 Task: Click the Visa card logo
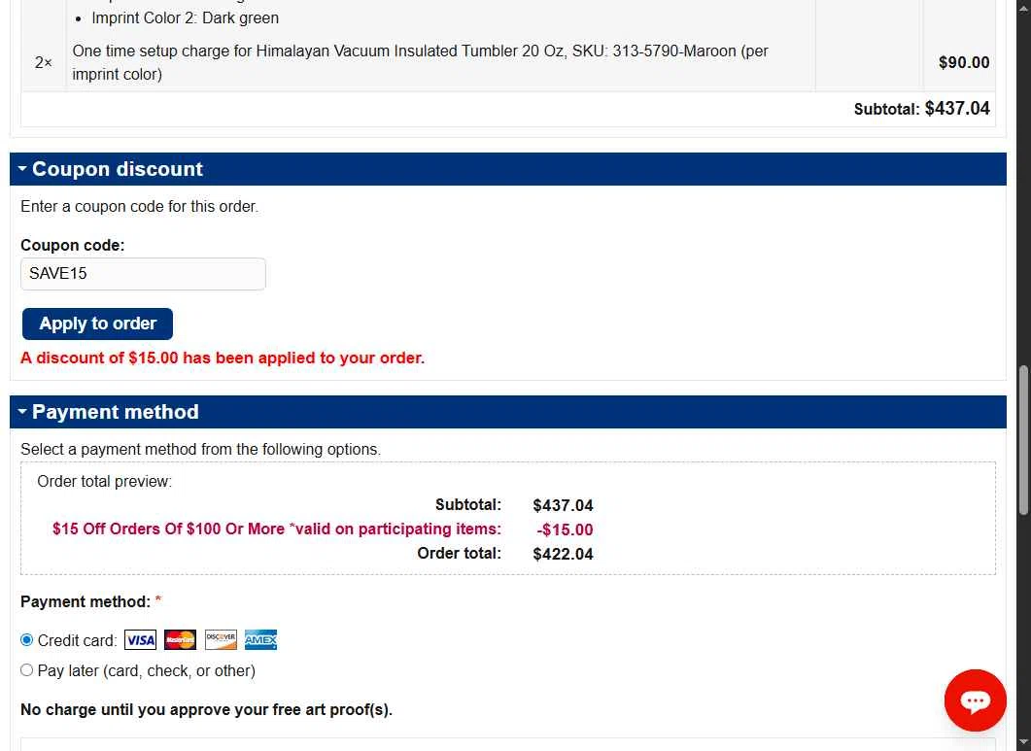[x=140, y=640]
